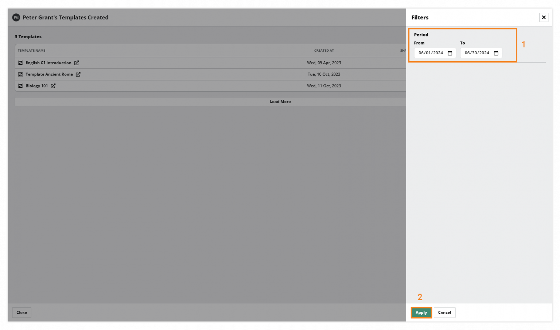Open Template Ancient Rome via external link icon
This screenshot has width=560, height=330.
(x=78, y=74)
